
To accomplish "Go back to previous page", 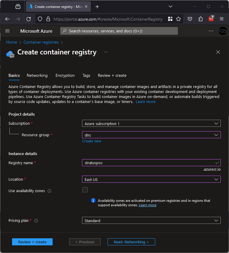I will coord(7,19).
